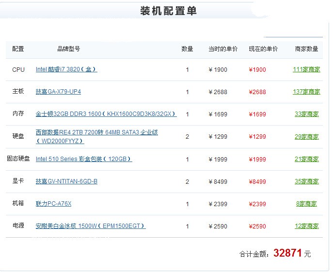Image resolution: width=333 pixels, height=276 pixels.
Task: Click the red ¥8499 current price
Action: (x=257, y=182)
